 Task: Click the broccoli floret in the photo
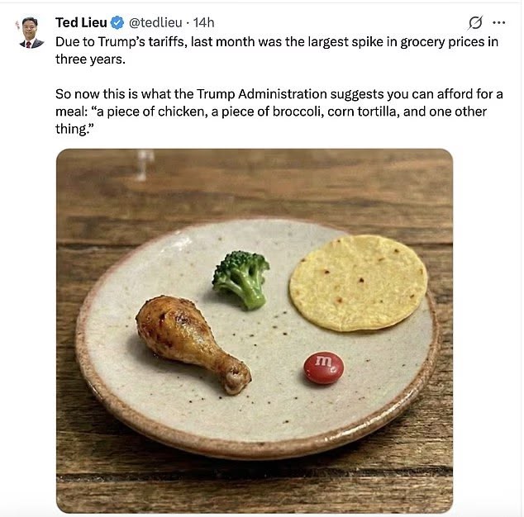tap(241, 277)
